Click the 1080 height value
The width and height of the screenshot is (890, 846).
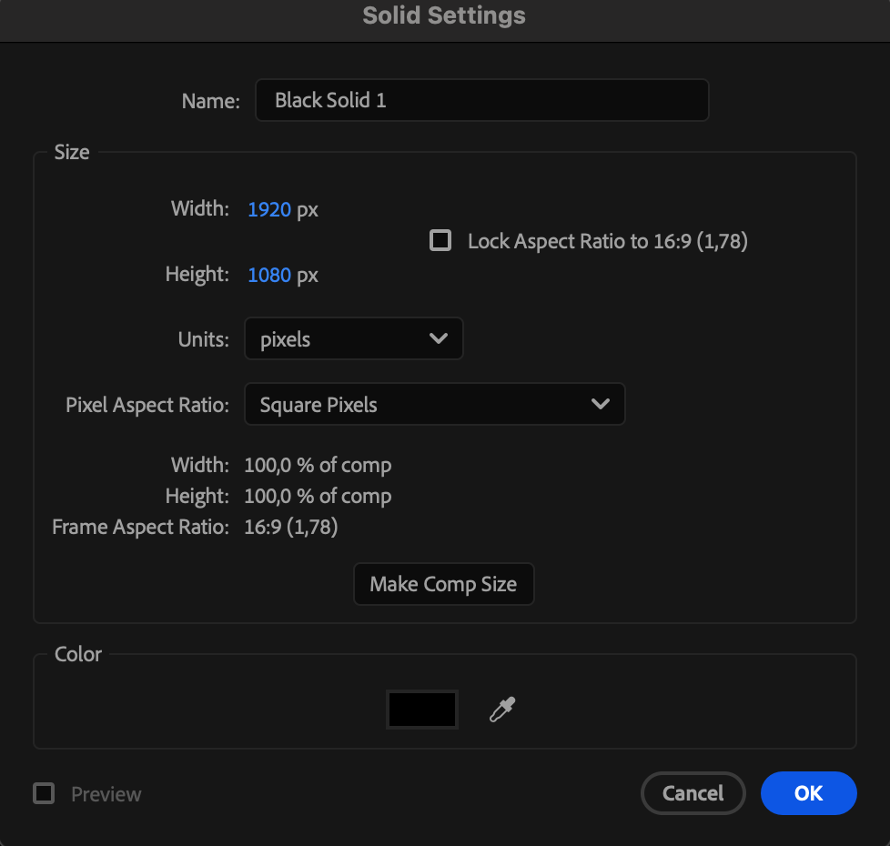coord(269,275)
